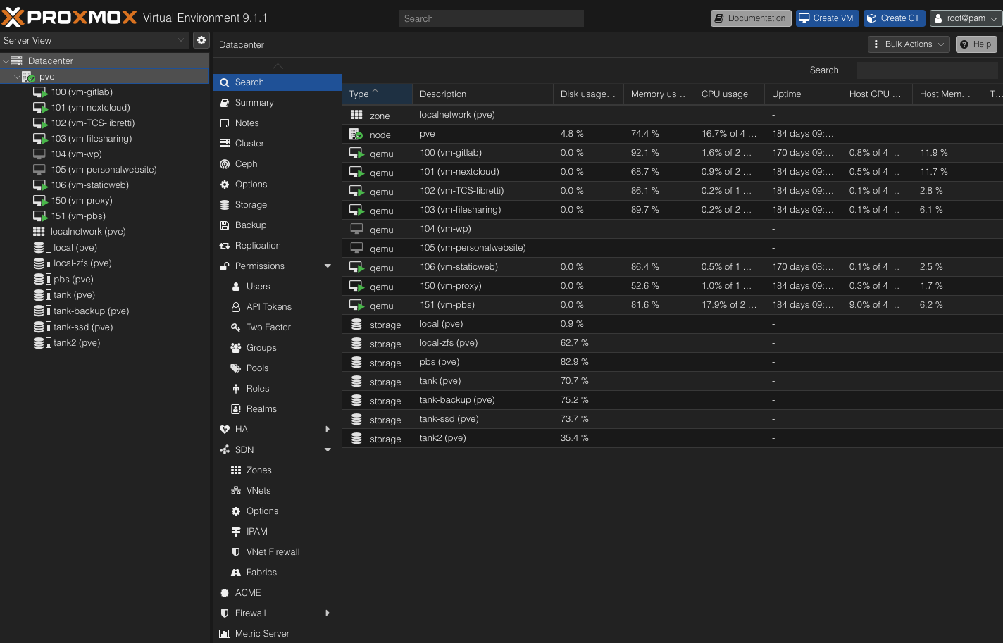This screenshot has width=1003, height=643.
Task: Click the Two Factor key icon
Action: pyautogui.click(x=236, y=327)
